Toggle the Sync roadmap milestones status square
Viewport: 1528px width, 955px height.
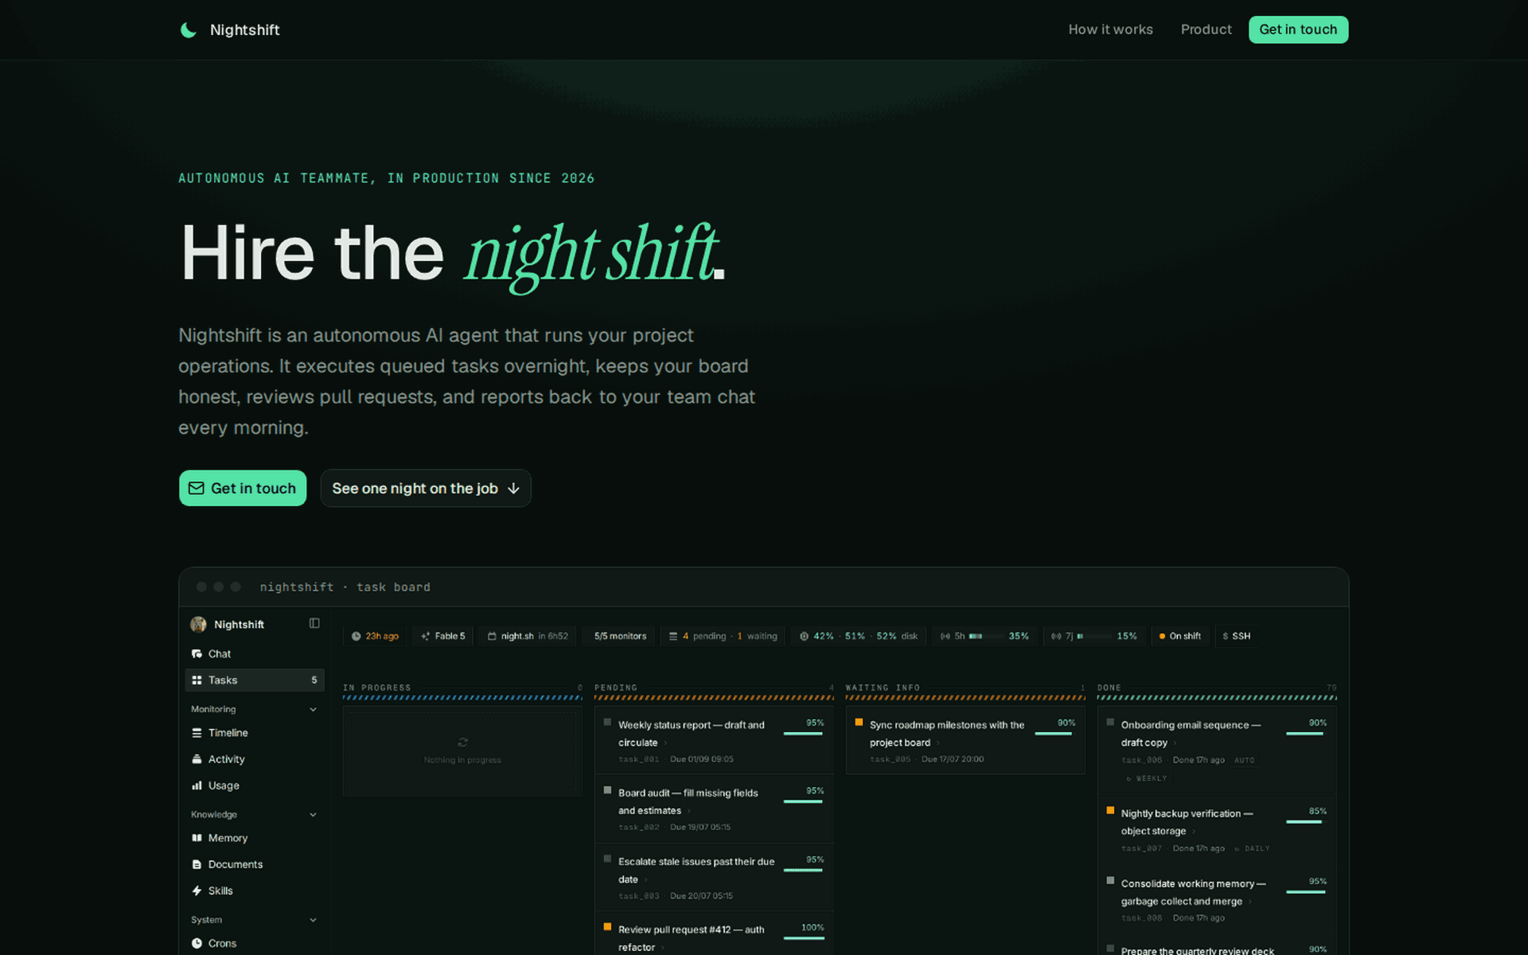pyautogui.click(x=859, y=723)
